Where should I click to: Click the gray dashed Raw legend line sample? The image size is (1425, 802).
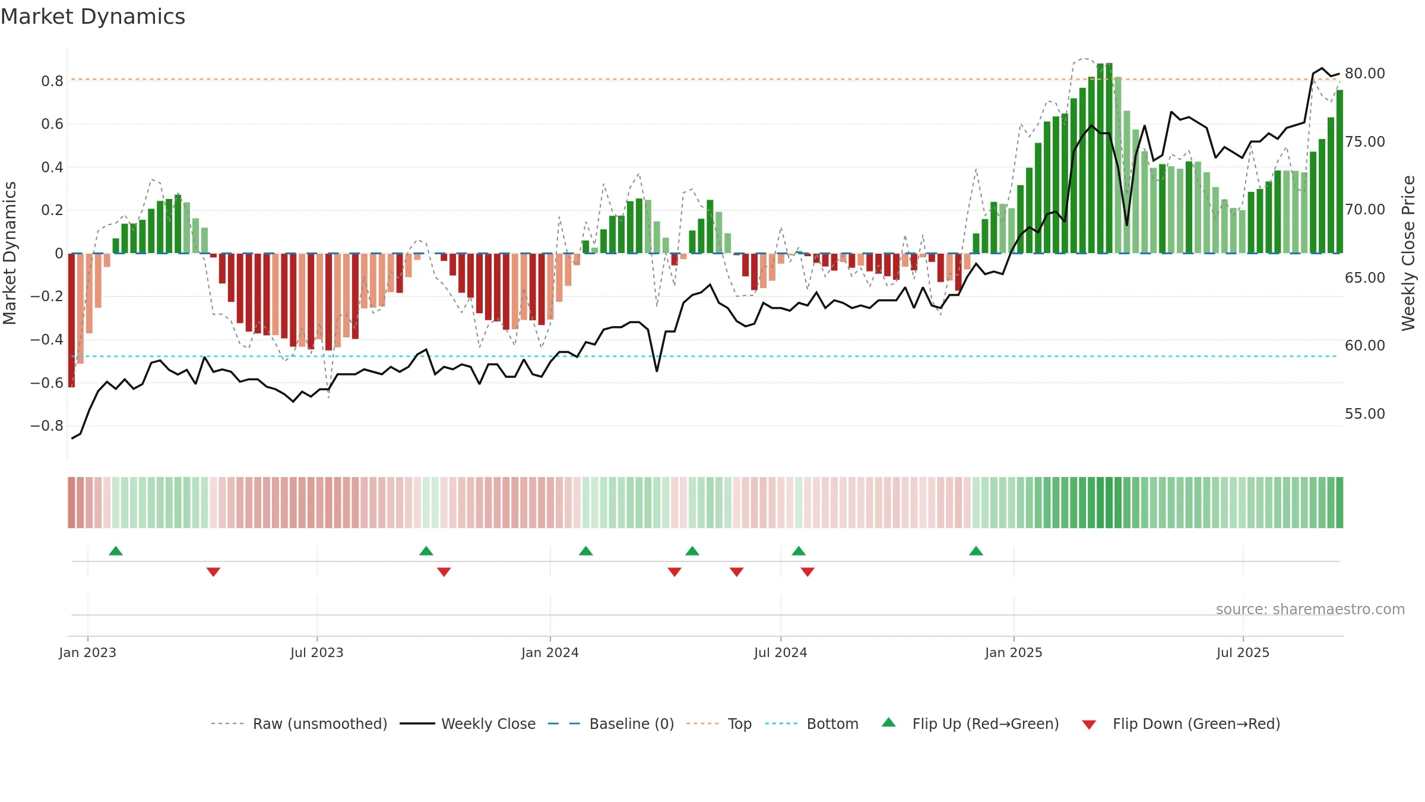pos(227,724)
